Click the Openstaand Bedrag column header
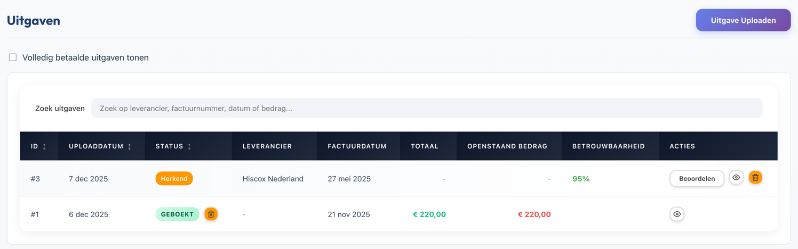The width and height of the screenshot is (798, 249). tap(507, 146)
